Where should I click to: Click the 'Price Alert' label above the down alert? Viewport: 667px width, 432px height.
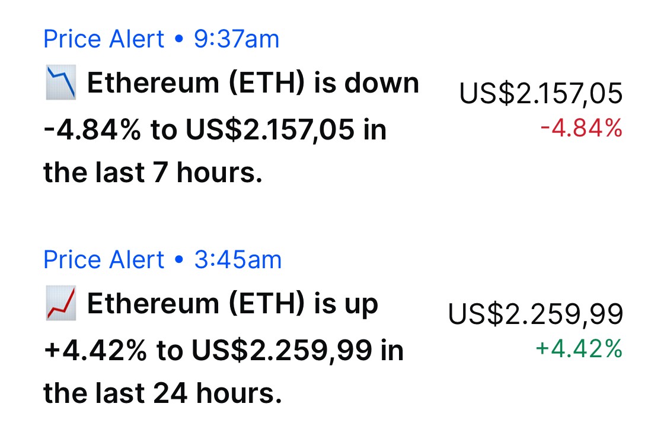(x=104, y=39)
